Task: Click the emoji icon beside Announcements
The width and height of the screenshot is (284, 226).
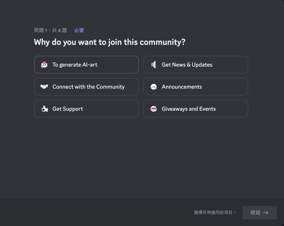Action: (x=154, y=87)
